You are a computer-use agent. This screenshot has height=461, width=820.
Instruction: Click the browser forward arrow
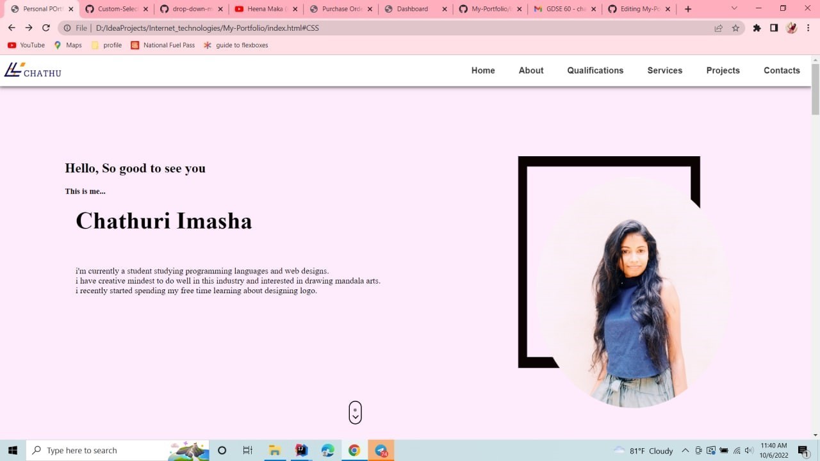pos(29,28)
